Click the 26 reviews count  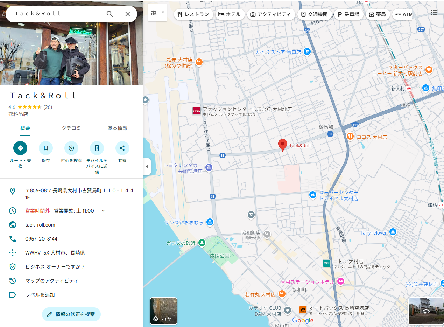pos(48,107)
